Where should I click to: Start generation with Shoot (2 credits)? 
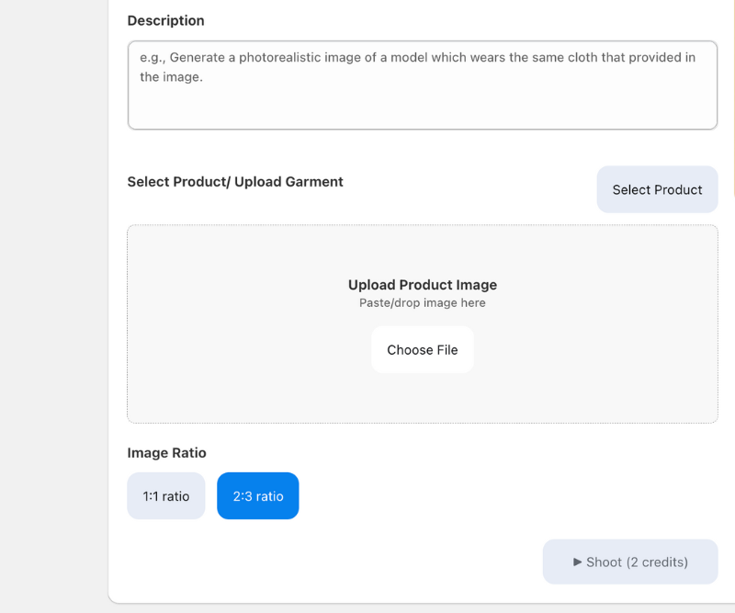(x=630, y=562)
